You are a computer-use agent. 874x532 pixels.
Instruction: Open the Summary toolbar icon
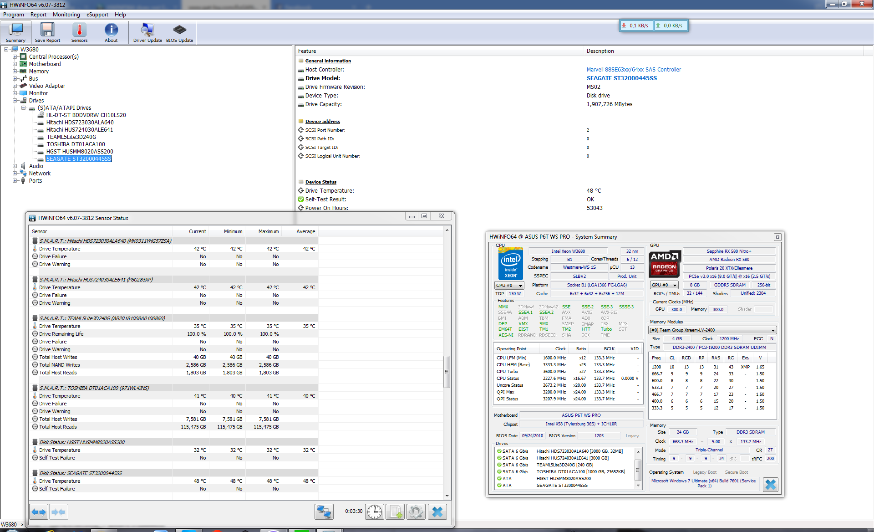click(16, 32)
